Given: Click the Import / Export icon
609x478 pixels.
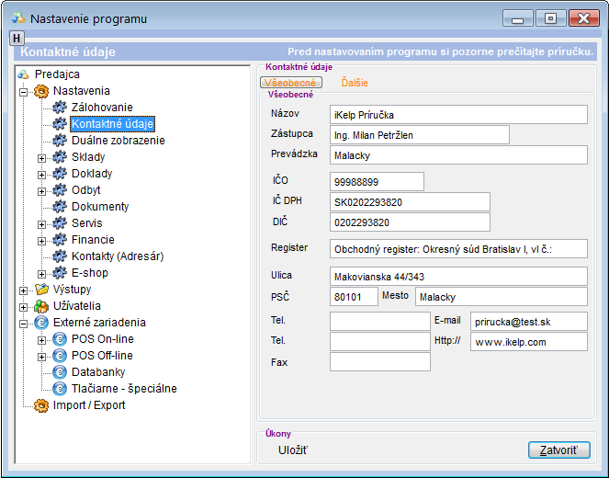Looking at the screenshot, I should [x=41, y=405].
